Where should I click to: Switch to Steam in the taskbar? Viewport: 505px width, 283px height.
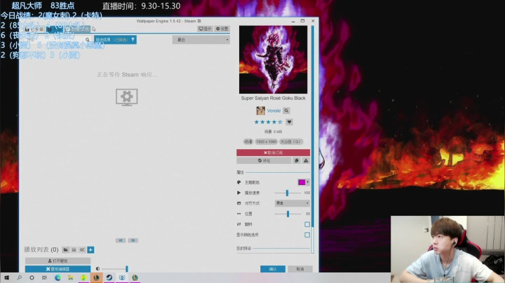pyautogui.click(x=109, y=277)
